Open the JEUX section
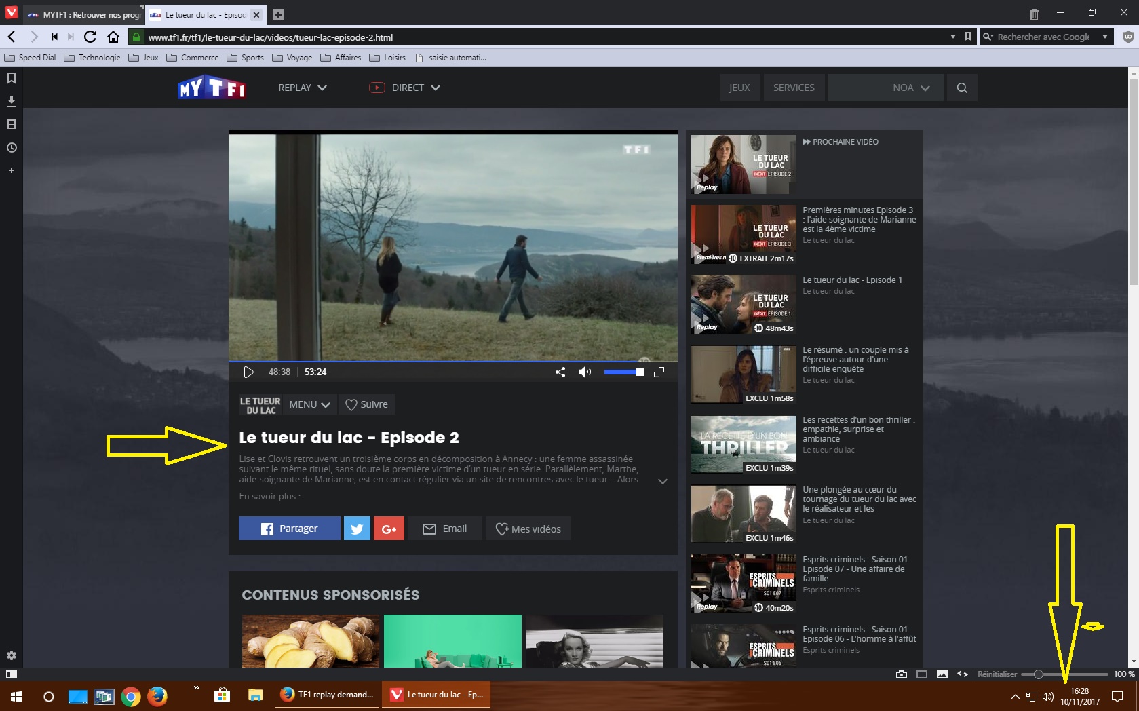1139x711 pixels. (739, 88)
